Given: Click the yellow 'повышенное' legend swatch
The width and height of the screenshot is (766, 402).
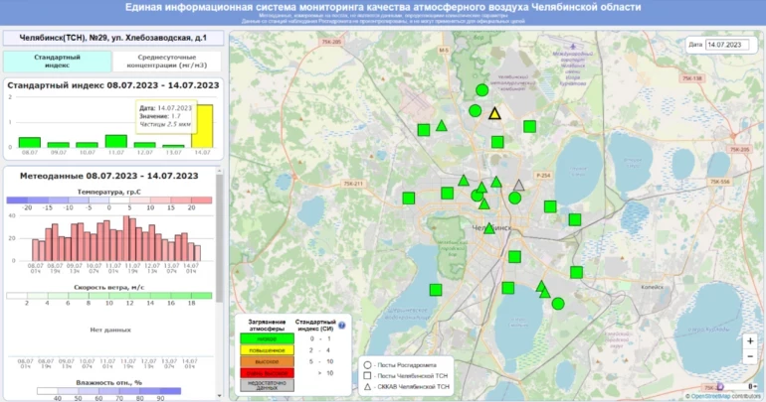Looking at the screenshot, I should click(265, 349).
